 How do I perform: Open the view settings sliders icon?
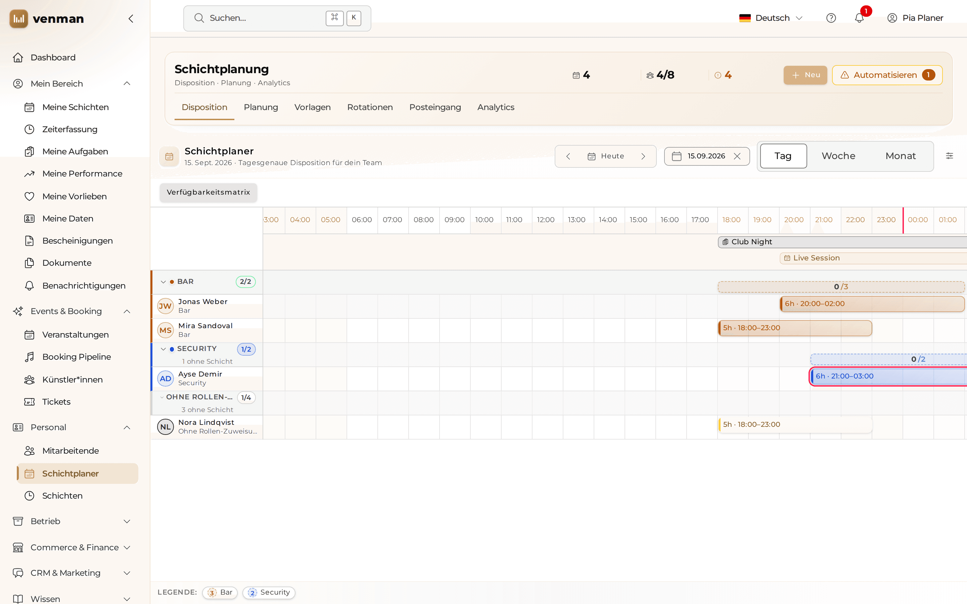click(950, 156)
